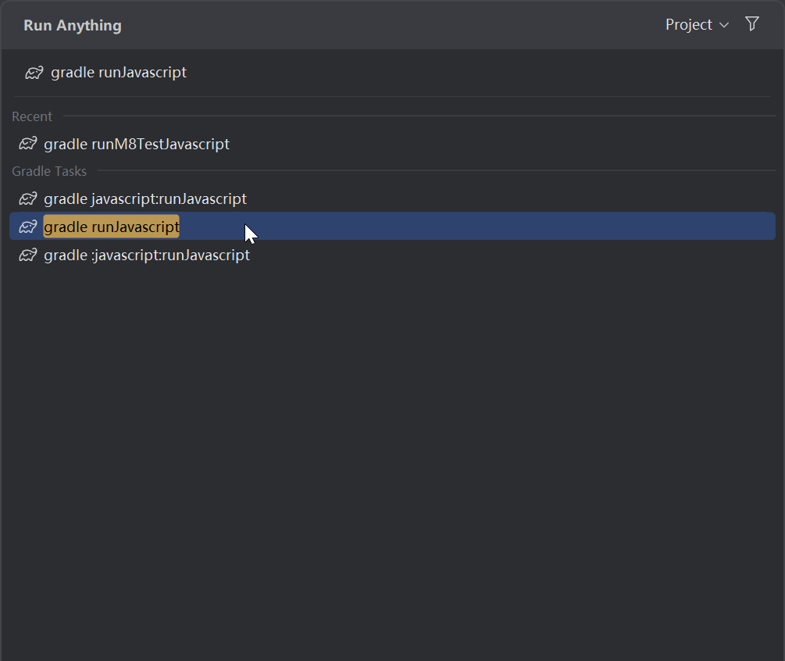Click Gradle icon beside runM8TestJavascript
Viewport: 785px width, 661px height.
coord(27,144)
